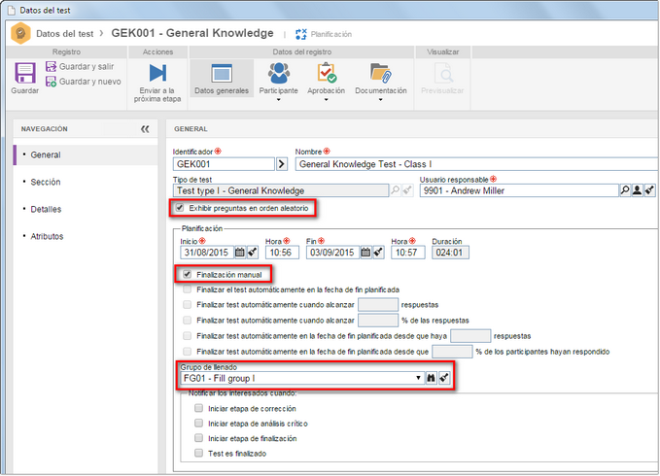Viewport: 660px width, 476px height.
Task: Click clear icon beside Tipo de test
Action: click(407, 190)
